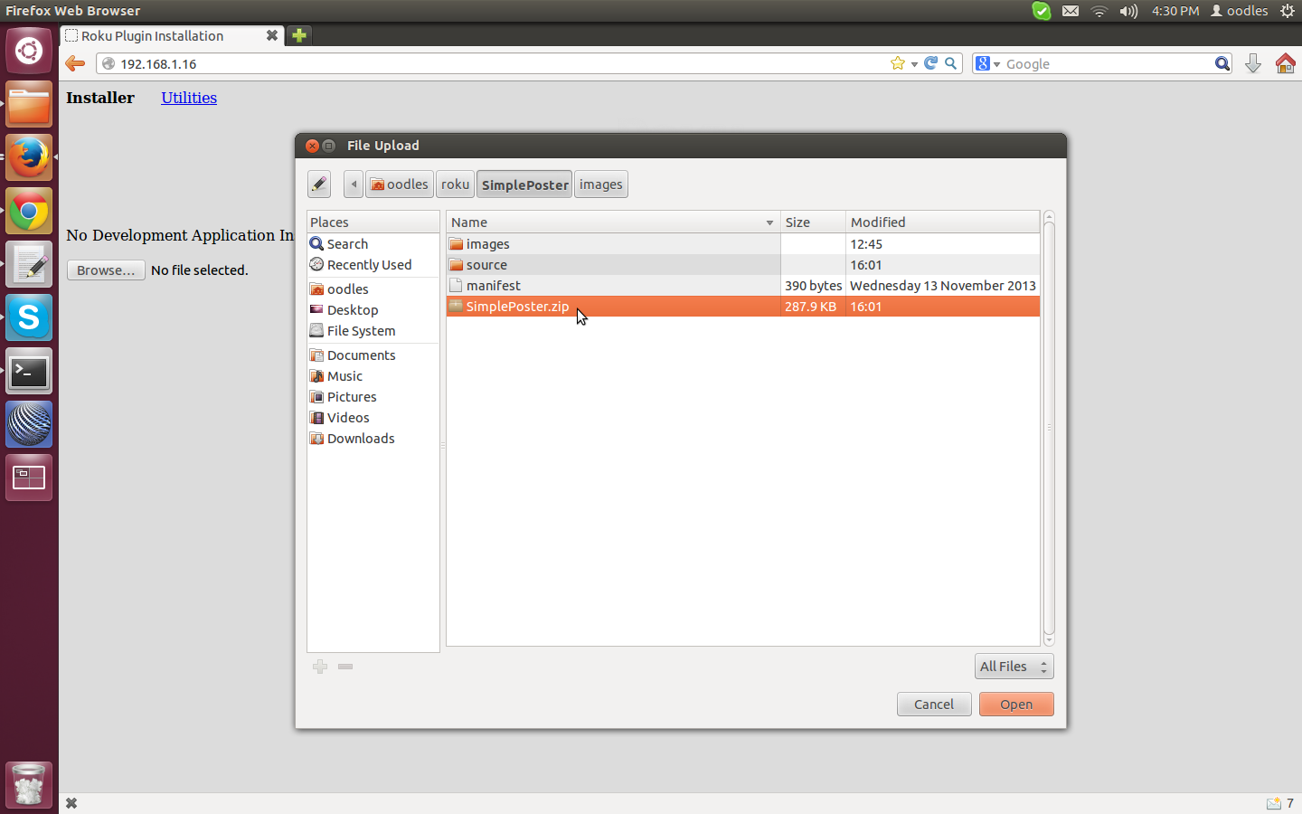Screen dimensions: 1302x814
Task: Open the Ubuntu Dash home launcher
Action: 29,51
